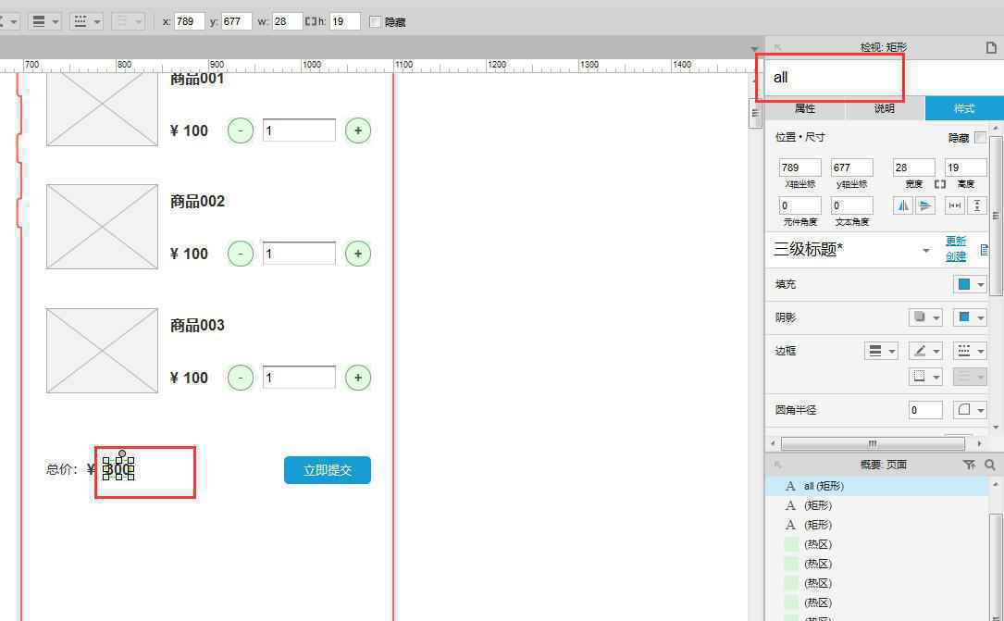Screen dimensions: 1004x621
Task: Edit the y轴坐标 field in style panel
Action: (851, 168)
